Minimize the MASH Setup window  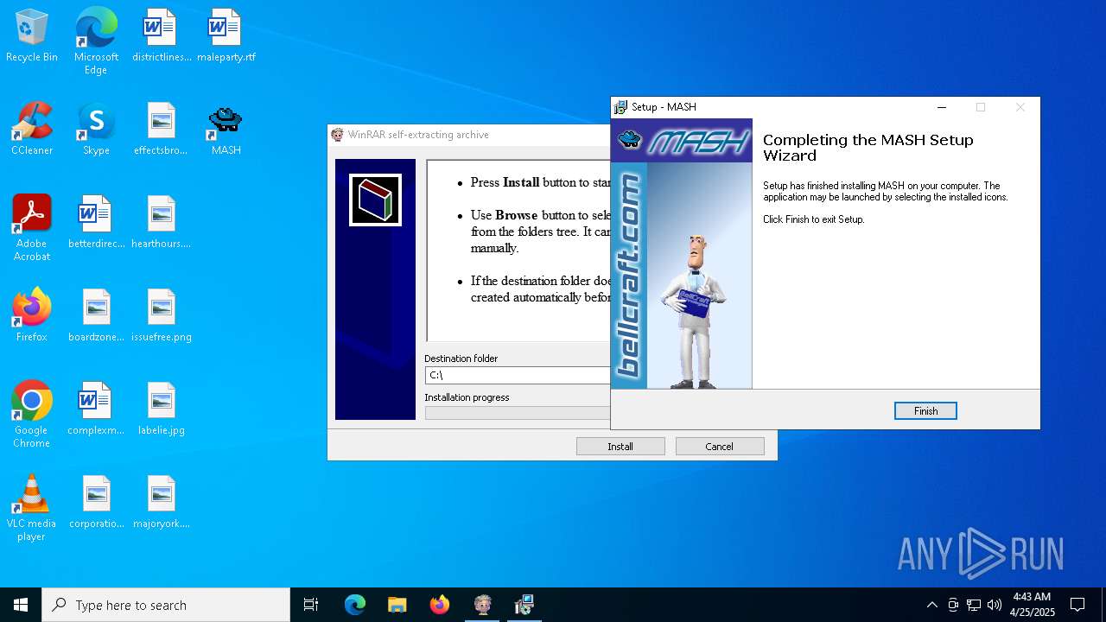[942, 107]
